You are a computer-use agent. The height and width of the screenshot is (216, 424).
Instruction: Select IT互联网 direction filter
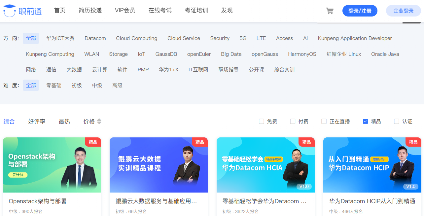tap(198, 70)
